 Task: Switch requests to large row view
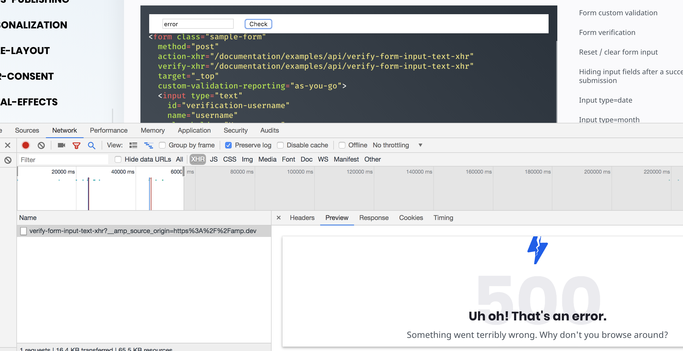(x=134, y=145)
